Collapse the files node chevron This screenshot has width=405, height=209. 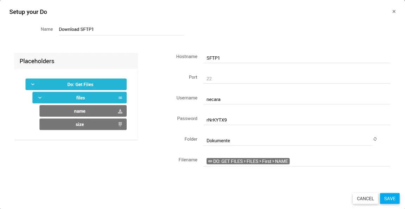coord(40,98)
